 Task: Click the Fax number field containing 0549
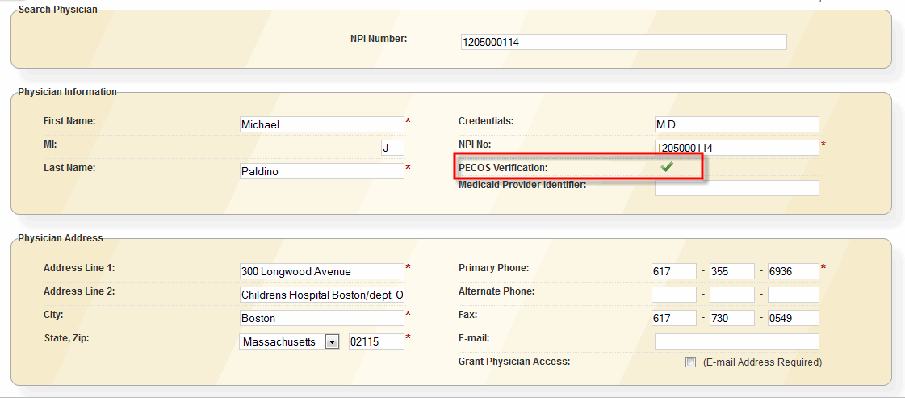tap(794, 318)
